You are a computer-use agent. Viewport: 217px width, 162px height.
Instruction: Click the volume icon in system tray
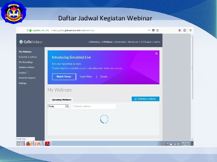tap(178, 144)
